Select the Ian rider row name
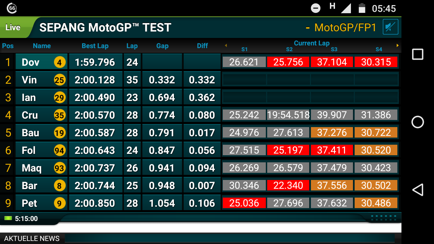The width and height of the screenshot is (434, 244). 29,98
